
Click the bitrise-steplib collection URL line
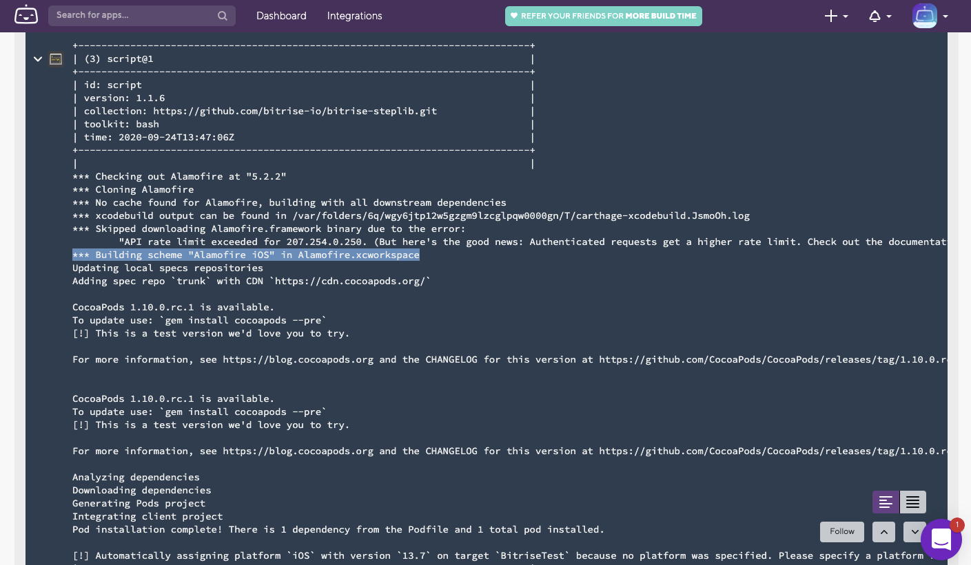(260, 111)
